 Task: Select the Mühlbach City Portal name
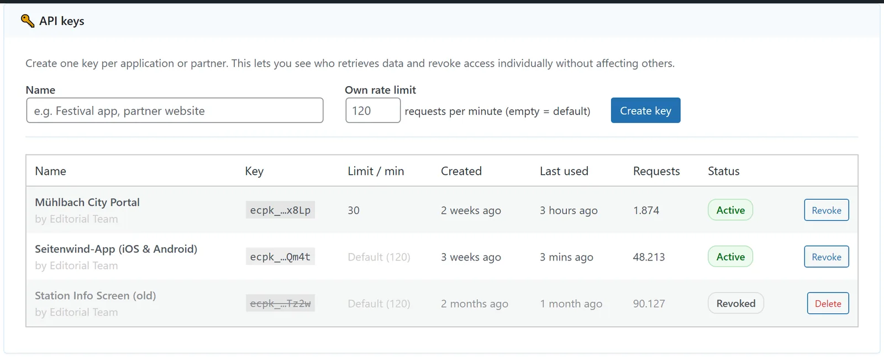[87, 203]
